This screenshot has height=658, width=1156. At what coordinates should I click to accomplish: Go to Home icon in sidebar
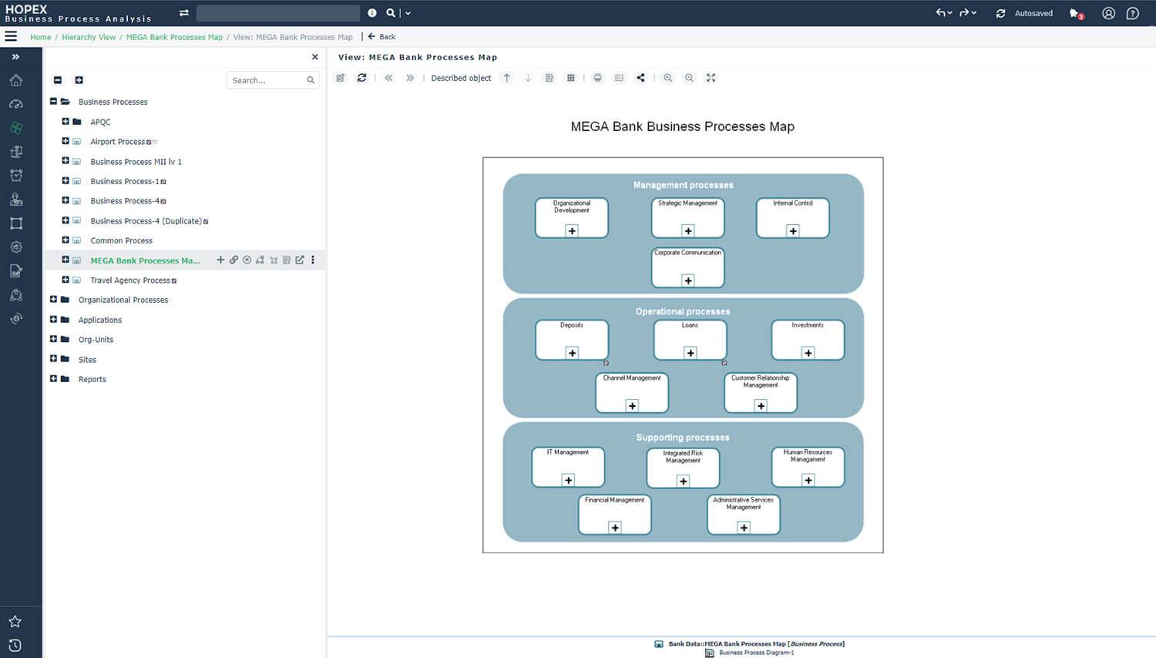coord(15,80)
